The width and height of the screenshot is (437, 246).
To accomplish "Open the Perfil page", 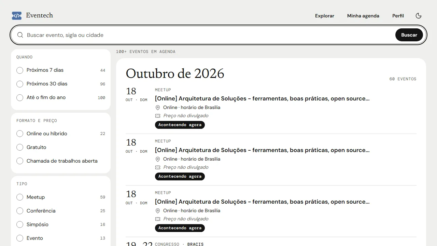I will click(398, 16).
